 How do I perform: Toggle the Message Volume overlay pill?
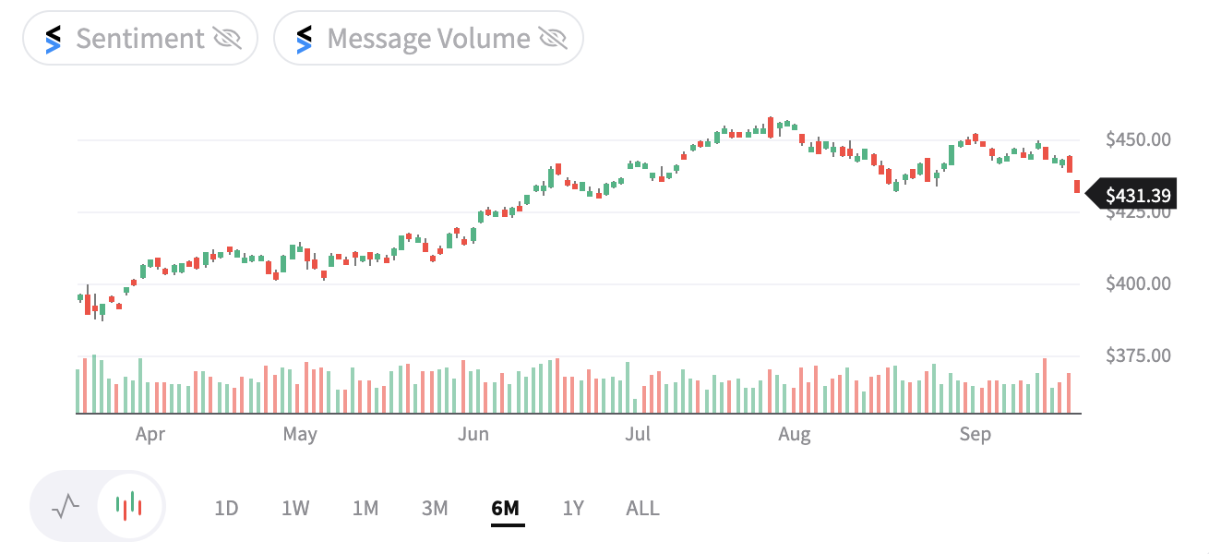point(427,38)
